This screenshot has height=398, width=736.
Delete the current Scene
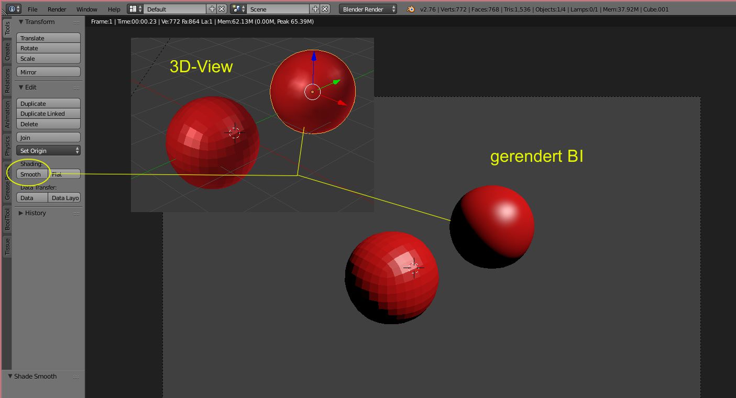point(325,9)
